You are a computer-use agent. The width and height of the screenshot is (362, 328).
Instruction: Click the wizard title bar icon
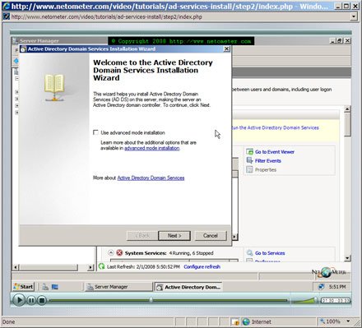[x=23, y=49]
